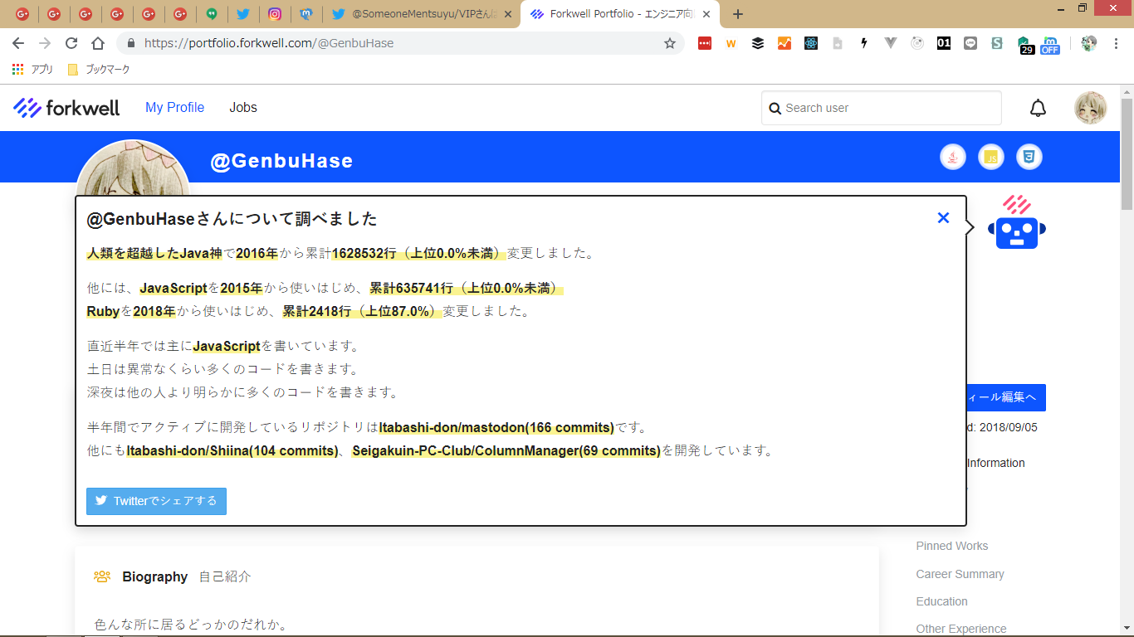This screenshot has height=637, width=1134.
Task: Click the Forkwell robot mascot icon
Action: pos(1017,223)
